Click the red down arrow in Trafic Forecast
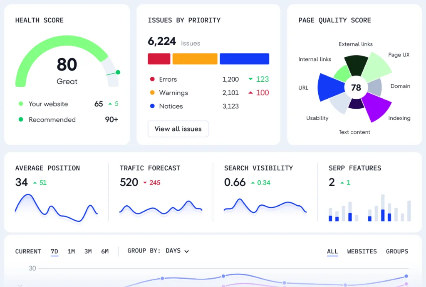This screenshot has width=426, height=287. (145, 182)
